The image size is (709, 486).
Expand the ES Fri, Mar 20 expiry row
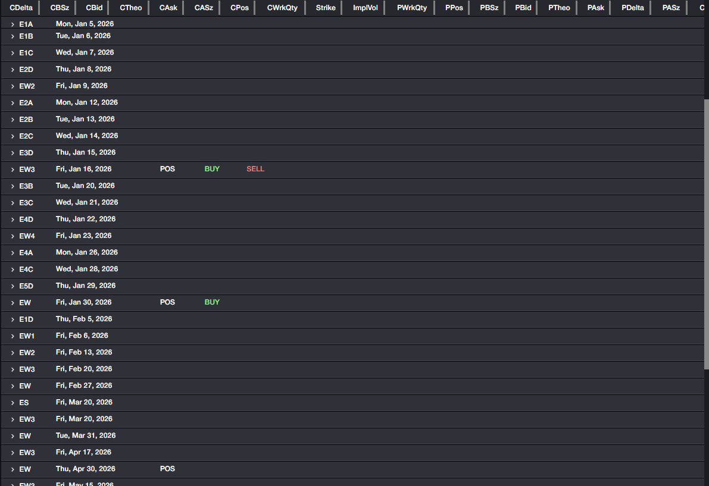coord(13,403)
